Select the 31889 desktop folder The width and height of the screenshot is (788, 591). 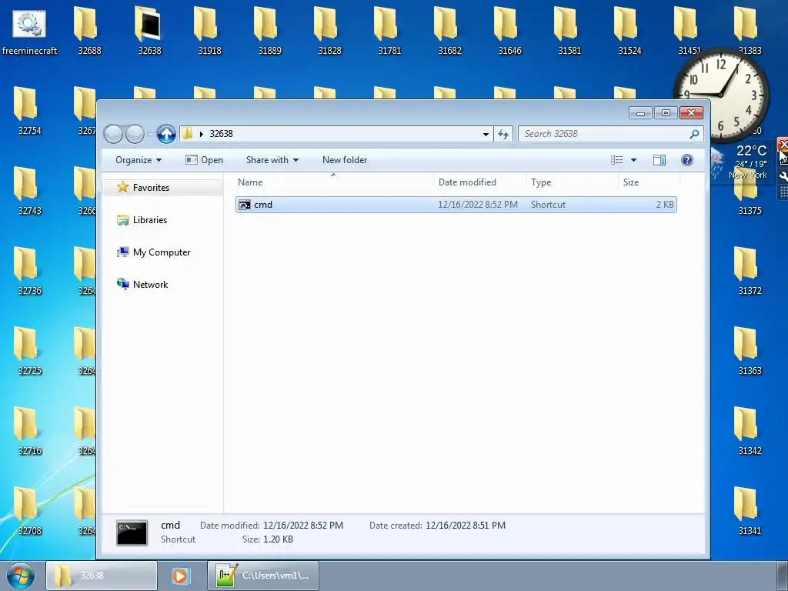point(269,32)
